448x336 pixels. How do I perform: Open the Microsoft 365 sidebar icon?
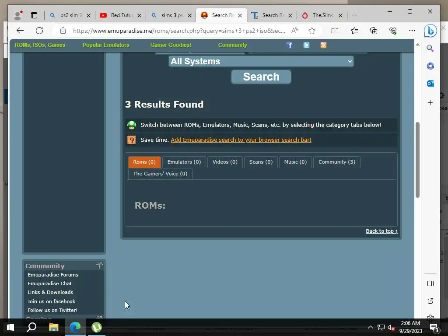430,66
